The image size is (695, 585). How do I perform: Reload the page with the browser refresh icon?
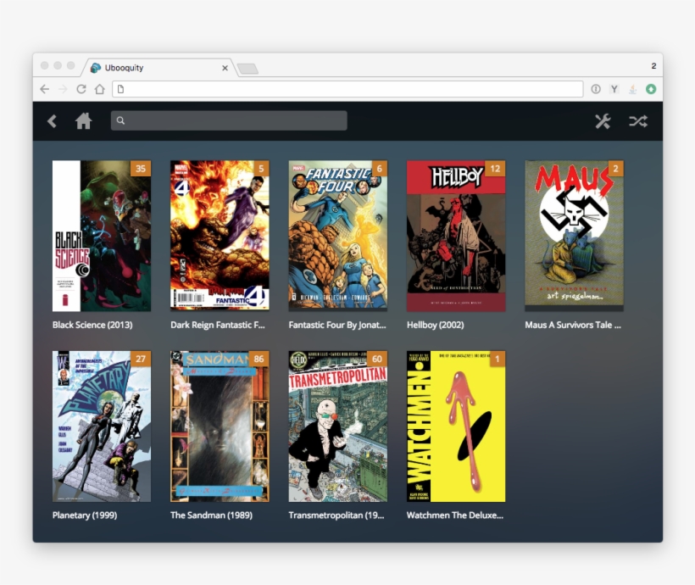tap(80, 87)
